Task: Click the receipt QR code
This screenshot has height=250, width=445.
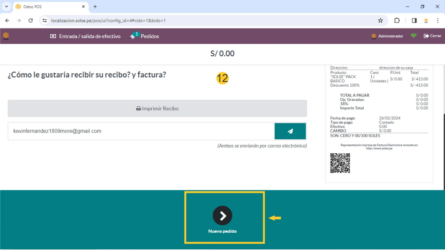Action: 340,163
